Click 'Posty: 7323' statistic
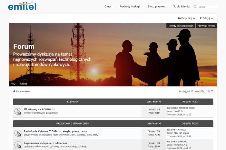 point(154,134)
